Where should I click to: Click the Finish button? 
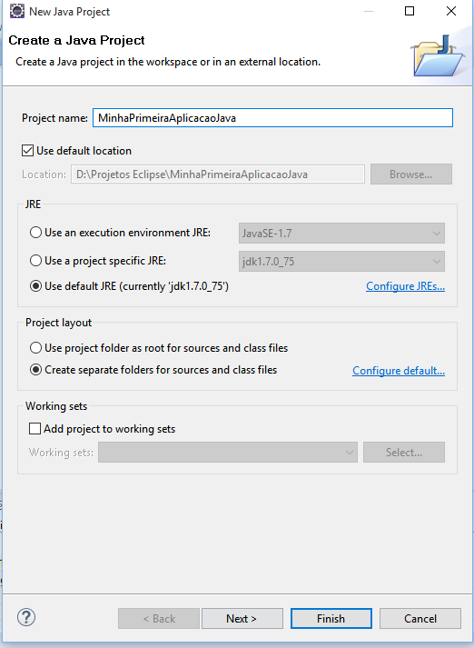coord(331,618)
